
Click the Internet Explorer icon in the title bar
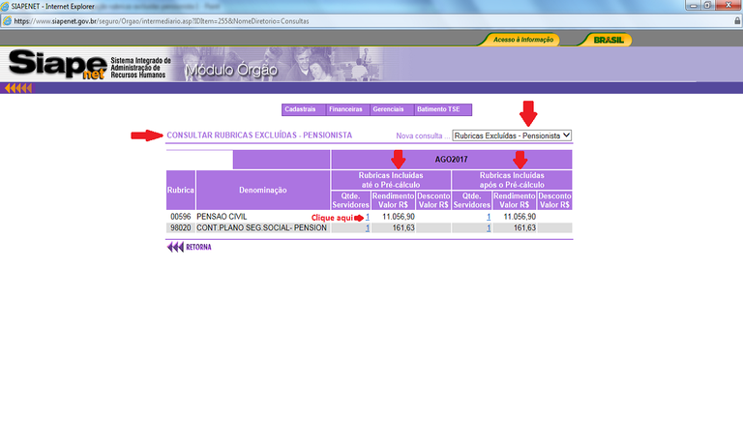click(7, 6)
